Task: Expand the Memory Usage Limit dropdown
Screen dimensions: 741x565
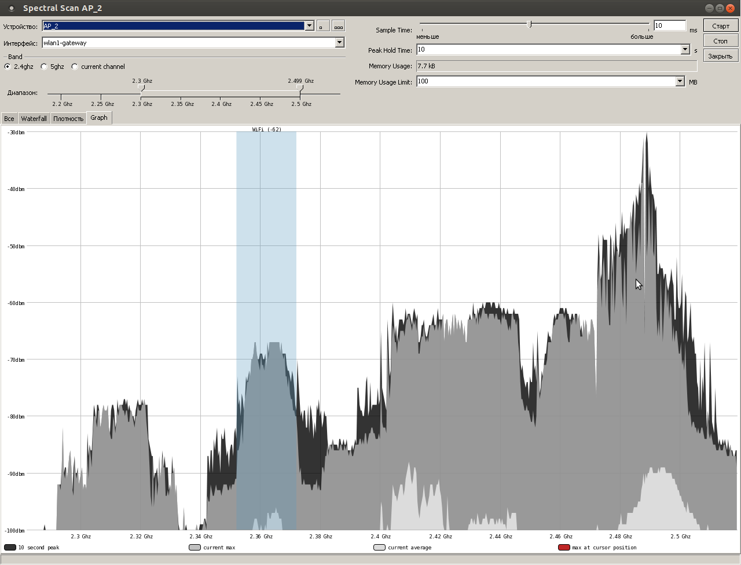Action: 680,82
